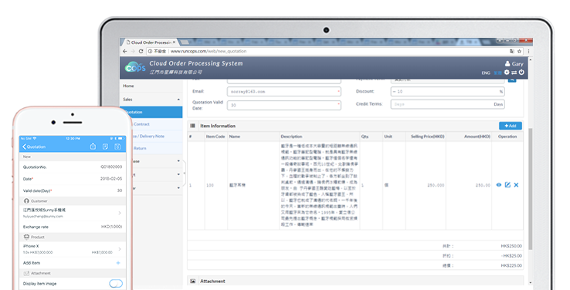Tap Exchange rate row on phone
This screenshot has width=570, height=290.
click(73, 227)
